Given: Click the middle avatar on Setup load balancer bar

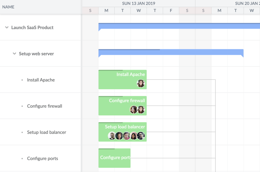Looking at the screenshot, I should pyautogui.click(x=126, y=136).
